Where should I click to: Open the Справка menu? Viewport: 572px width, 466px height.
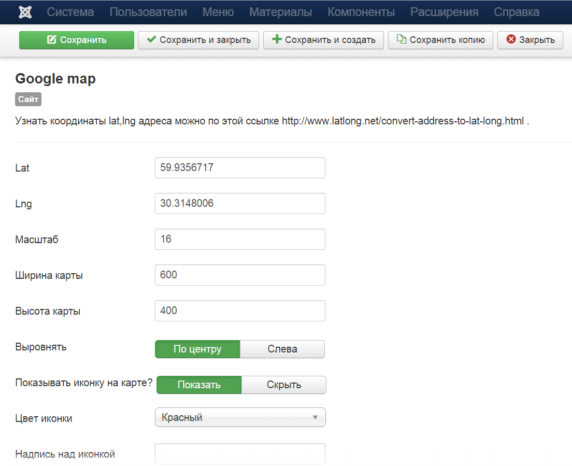tap(517, 12)
